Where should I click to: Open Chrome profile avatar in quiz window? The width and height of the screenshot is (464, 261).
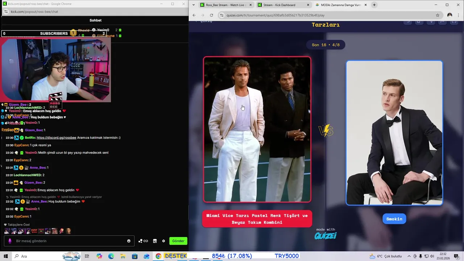point(450,15)
